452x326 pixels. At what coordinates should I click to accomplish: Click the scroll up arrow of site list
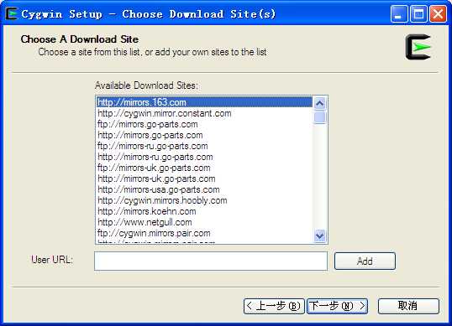[319, 103]
